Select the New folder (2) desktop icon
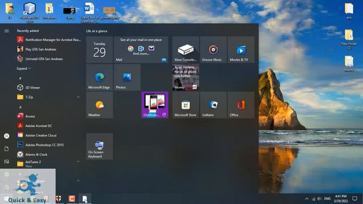Image resolution: width=363 pixels, height=204 pixels. [349, 39]
